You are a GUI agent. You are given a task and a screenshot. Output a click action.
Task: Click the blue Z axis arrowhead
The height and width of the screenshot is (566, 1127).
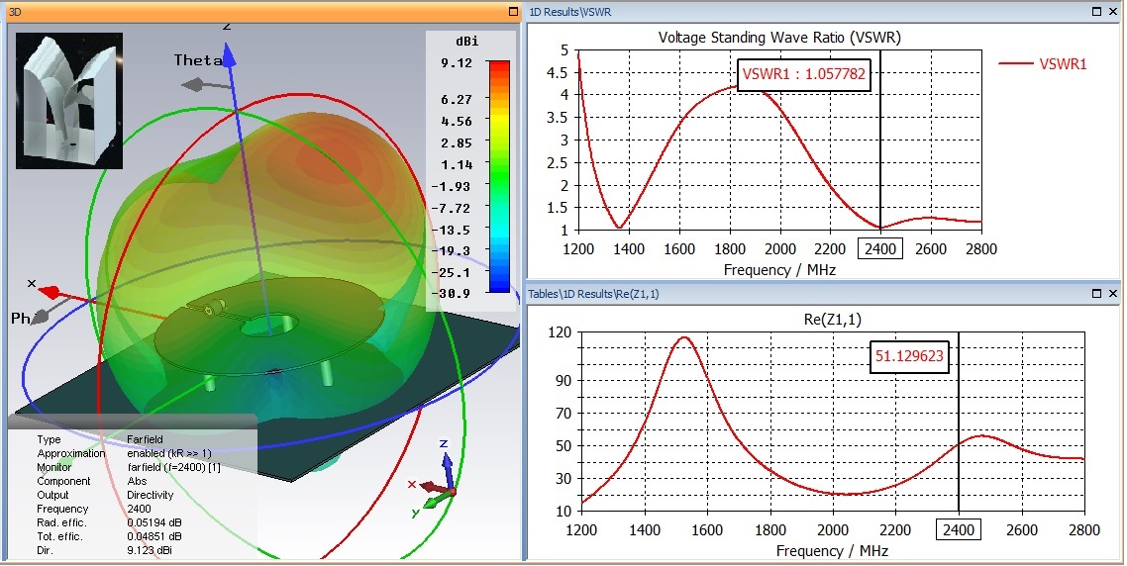click(x=229, y=55)
